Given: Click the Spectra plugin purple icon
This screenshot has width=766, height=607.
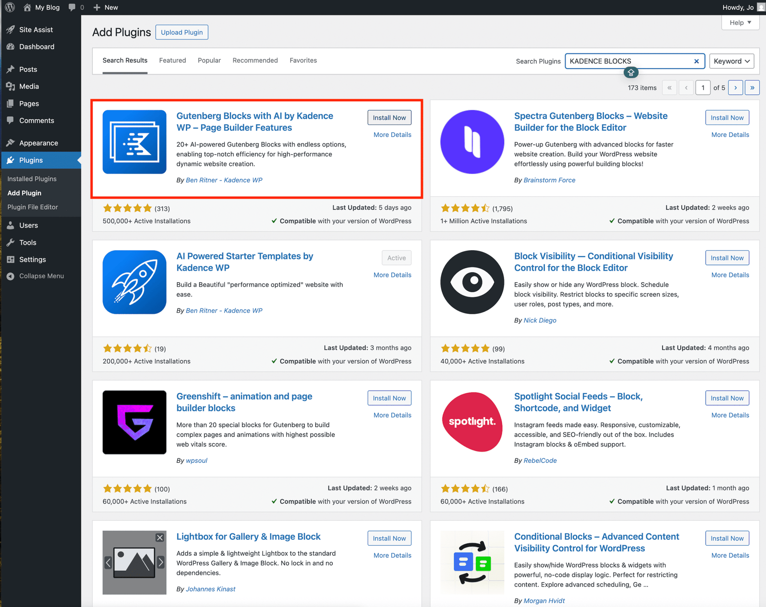Looking at the screenshot, I should (472, 142).
